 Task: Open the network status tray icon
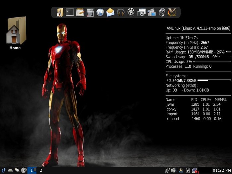pos(195,170)
